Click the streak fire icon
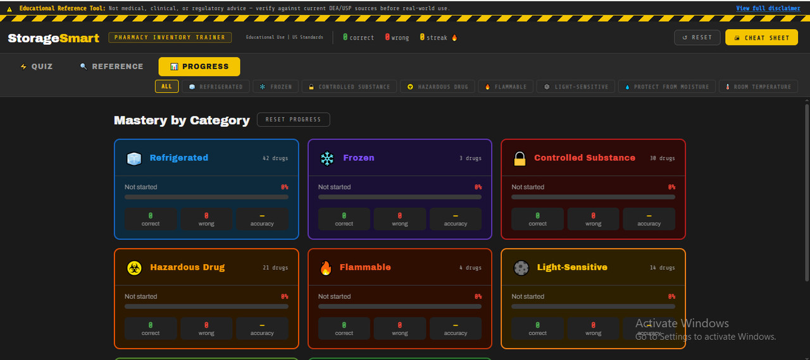 click(454, 38)
